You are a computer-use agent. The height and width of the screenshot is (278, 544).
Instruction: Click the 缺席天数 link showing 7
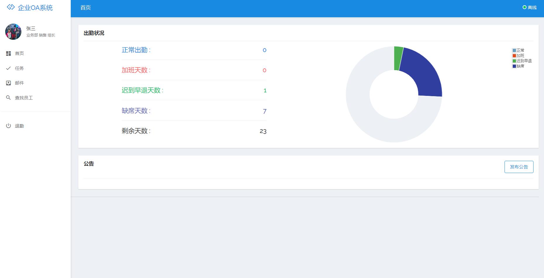pyautogui.click(x=136, y=111)
